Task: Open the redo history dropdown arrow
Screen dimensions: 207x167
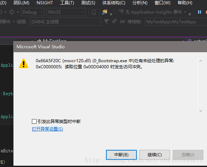Action: (18, 12)
